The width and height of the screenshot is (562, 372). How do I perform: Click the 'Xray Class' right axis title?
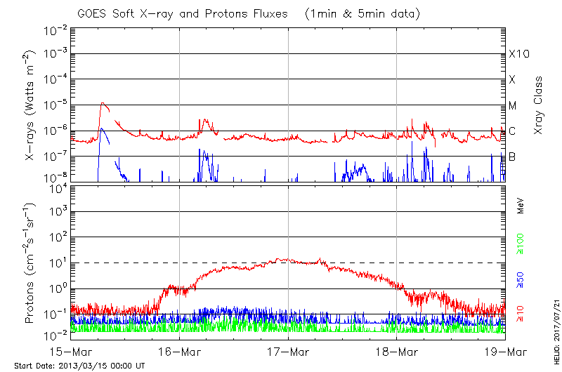pos(538,105)
